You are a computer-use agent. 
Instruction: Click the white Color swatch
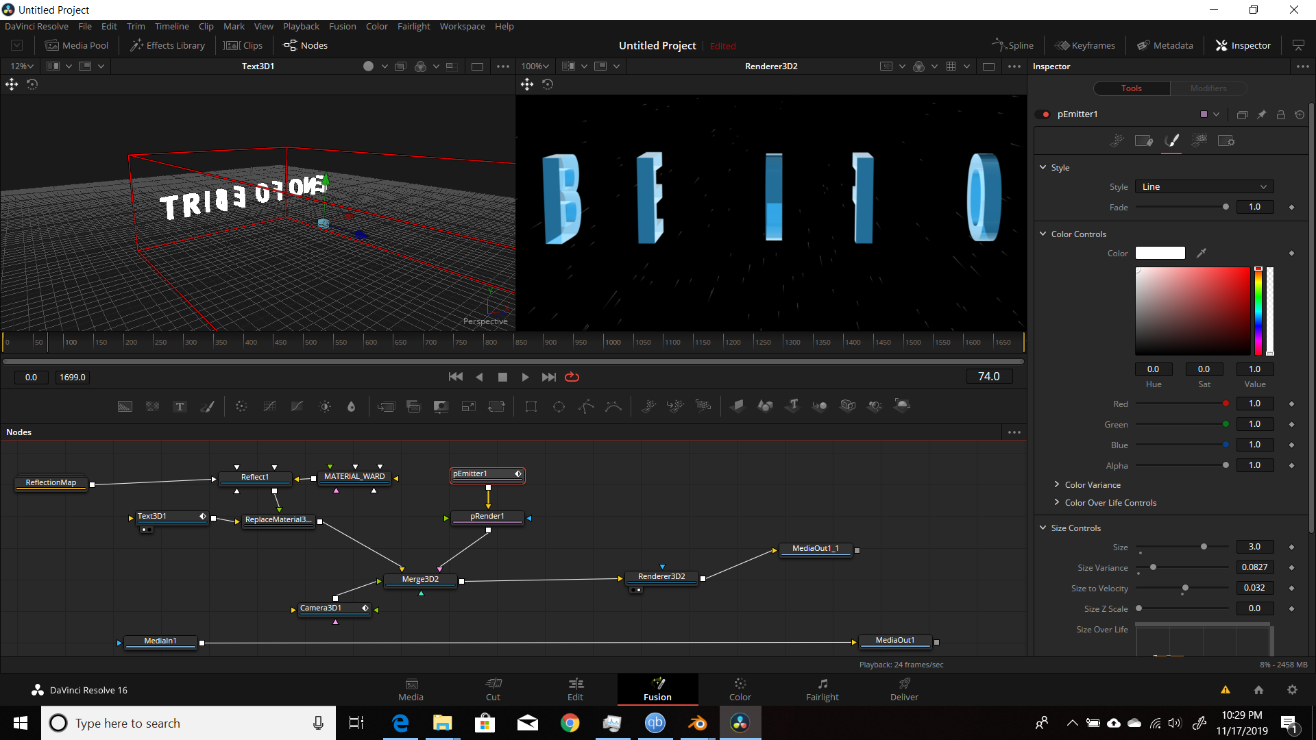1160,253
